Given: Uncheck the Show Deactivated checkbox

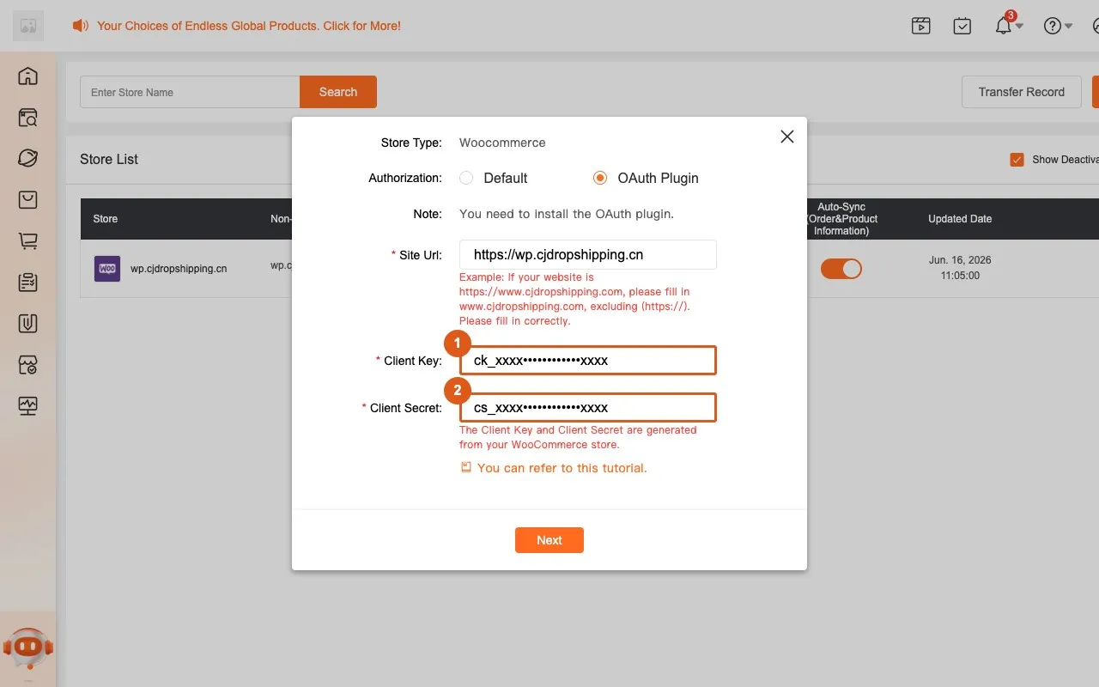Looking at the screenshot, I should [1017, 160].
